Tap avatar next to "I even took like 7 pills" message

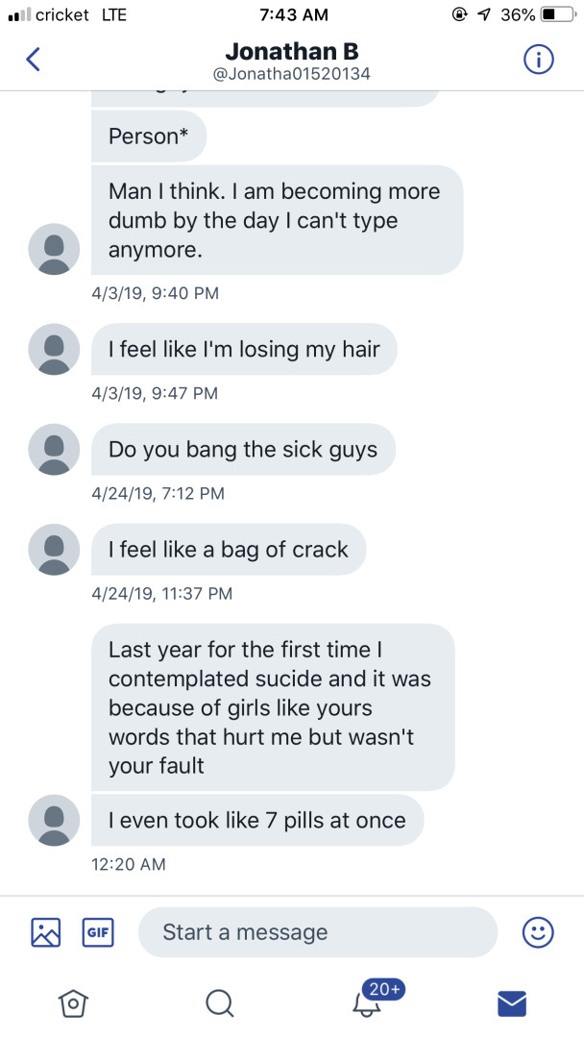coord(55,820)
